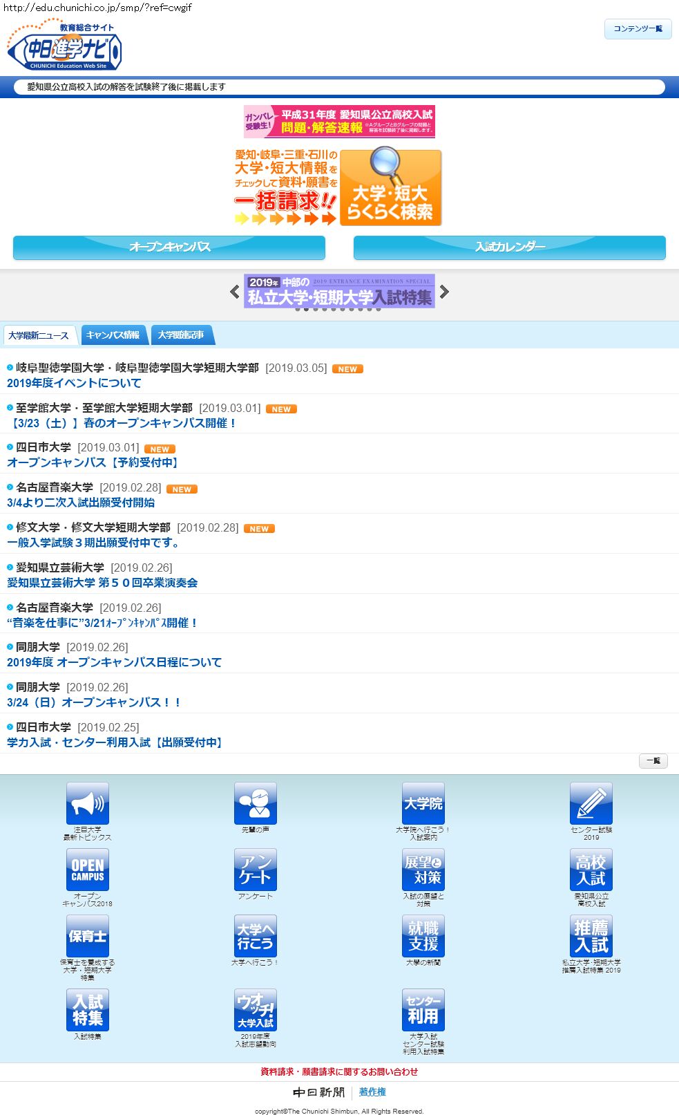This screenshot has height=1115, width=679.
Task: Click the 大学・短大らくらく検索 orange banner
Action: (390, 187)
